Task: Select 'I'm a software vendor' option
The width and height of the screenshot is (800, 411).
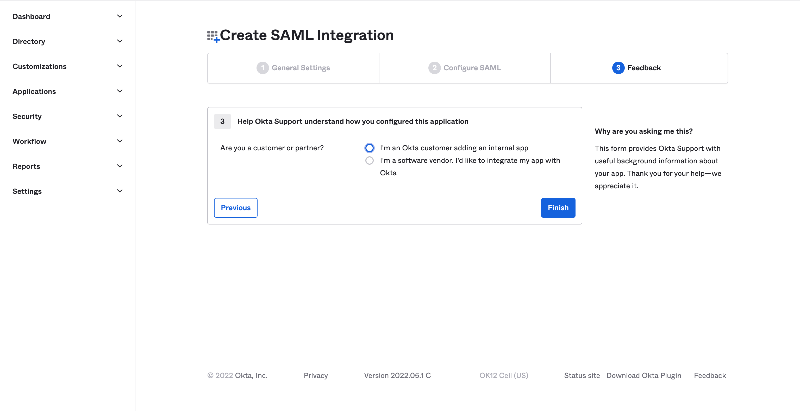Action: tap(369, 160)
